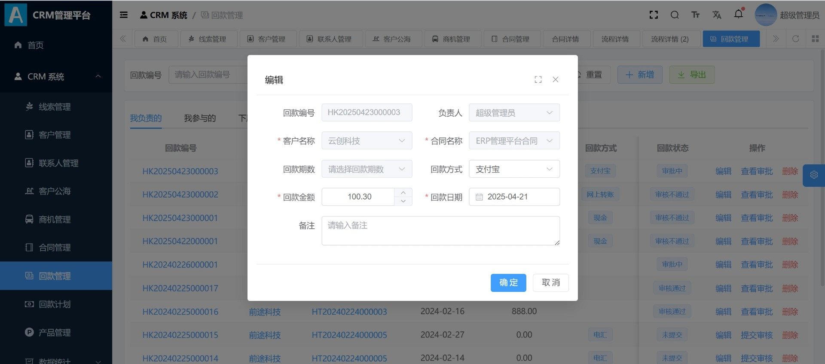
Task: Toggle the sidebar hamburger menu icon
Action: 124,15
